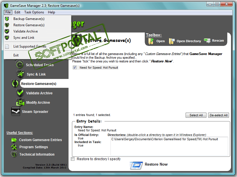237x177 pixels.
Task: Select Restore Gamesave(s) in the sidebar
Action: click(39, 84)
